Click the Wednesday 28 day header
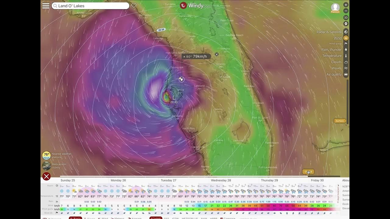The width and height of the screenshot is (390, 219). pos(221,180)
